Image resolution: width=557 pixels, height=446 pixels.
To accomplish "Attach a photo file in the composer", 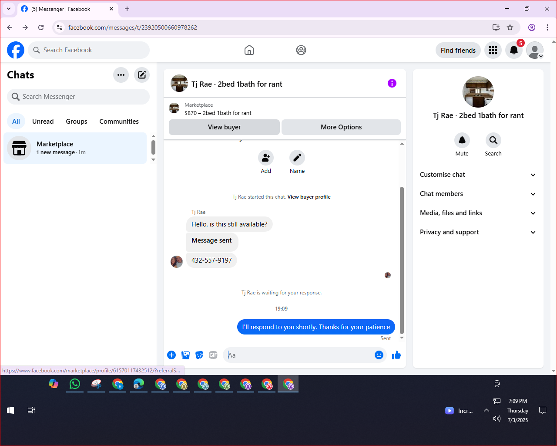I will pyautogui.click(x=185, y=355).
